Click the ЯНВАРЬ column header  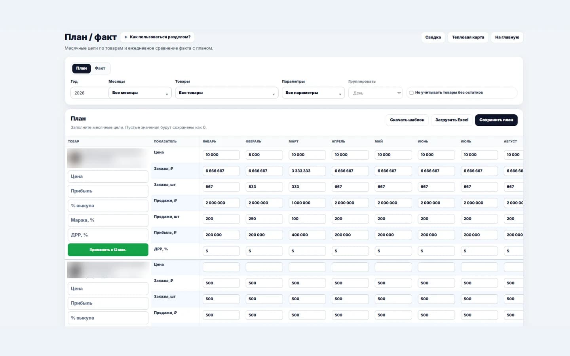click(209, 142)
